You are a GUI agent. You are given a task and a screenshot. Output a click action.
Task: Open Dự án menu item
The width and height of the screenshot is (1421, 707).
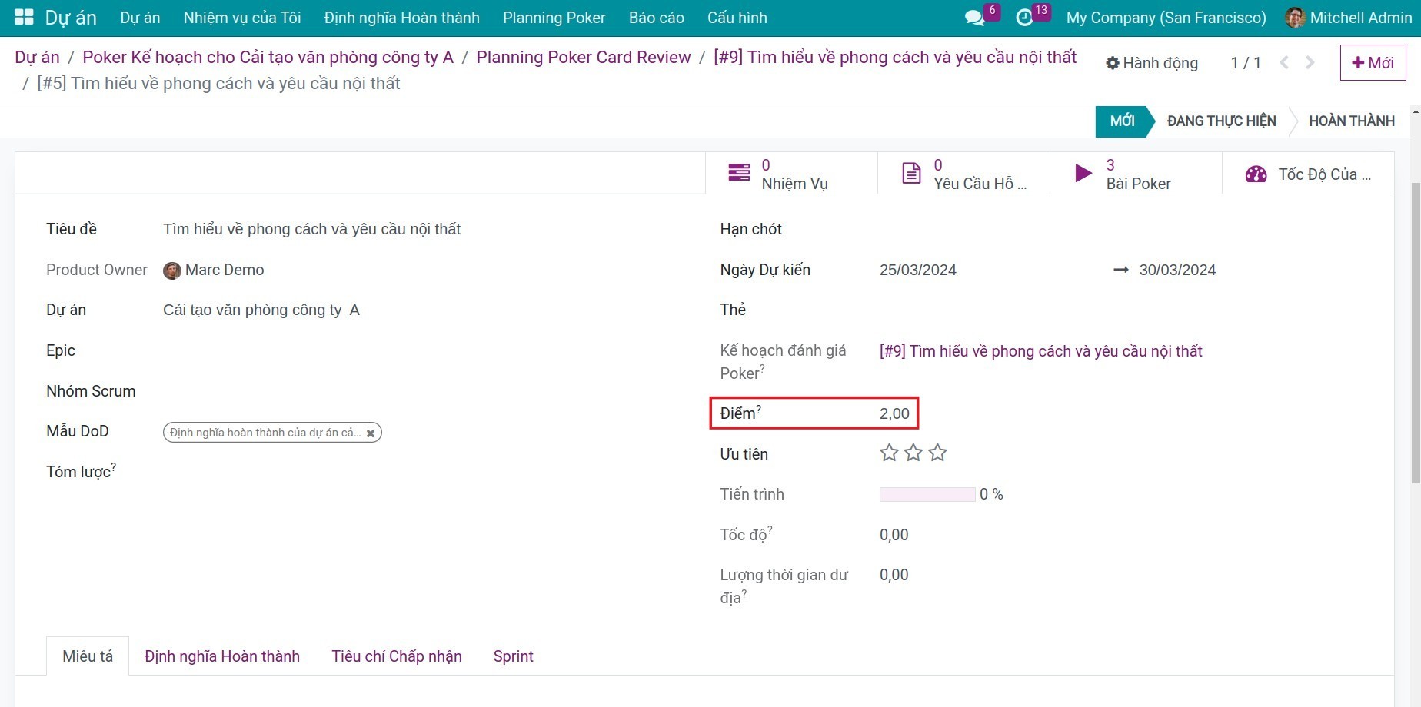pos(140,18)
